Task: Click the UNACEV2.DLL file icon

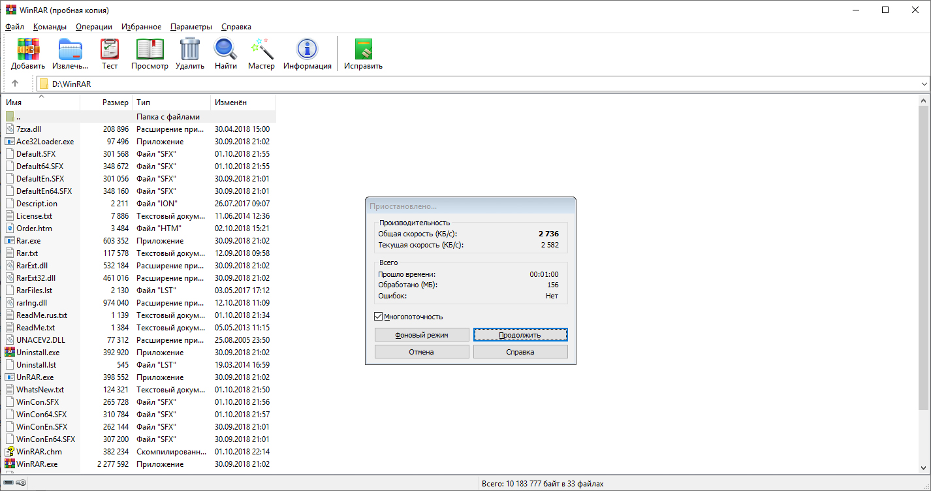Action: point(10,340)
